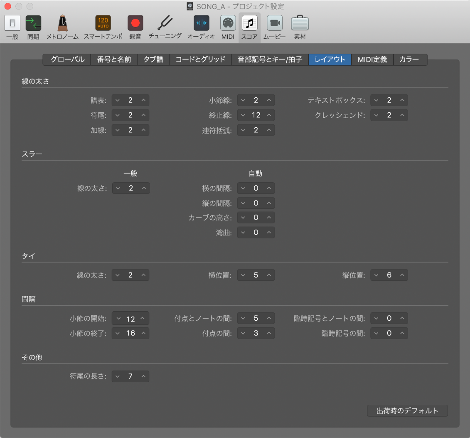Decrease the 小節の終了 spacing value
The height and width of the screenshot is (438, 470).
point(118,333)
